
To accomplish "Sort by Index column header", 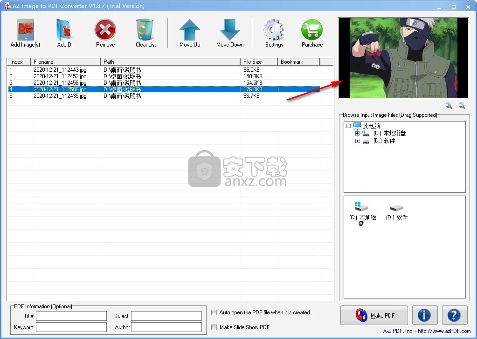I will 19,61.
